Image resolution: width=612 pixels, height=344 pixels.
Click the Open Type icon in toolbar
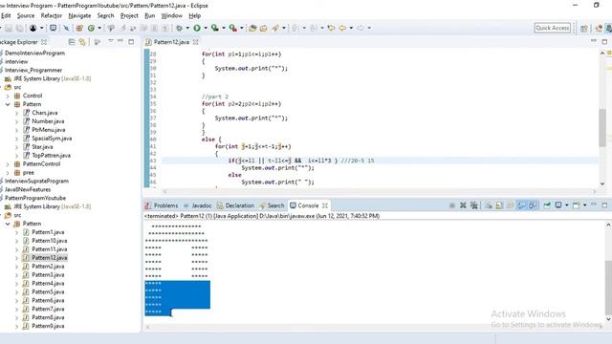point(252,28)
